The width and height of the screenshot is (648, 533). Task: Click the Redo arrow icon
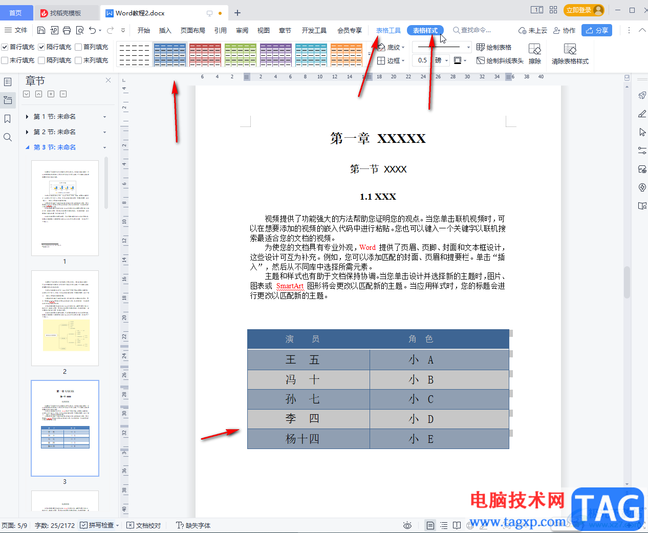click(110, 30)
